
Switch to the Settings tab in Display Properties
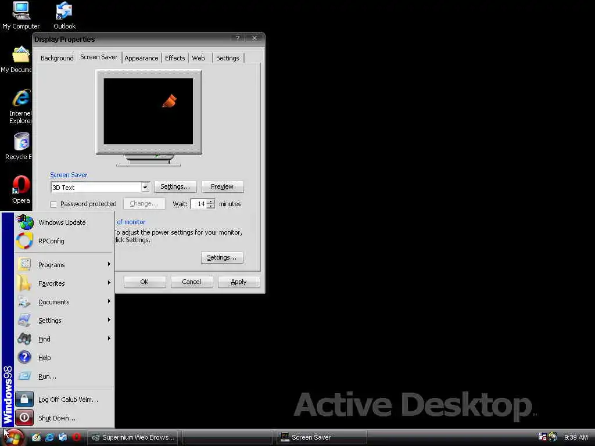pyautogui.click(x=228, y=58)
